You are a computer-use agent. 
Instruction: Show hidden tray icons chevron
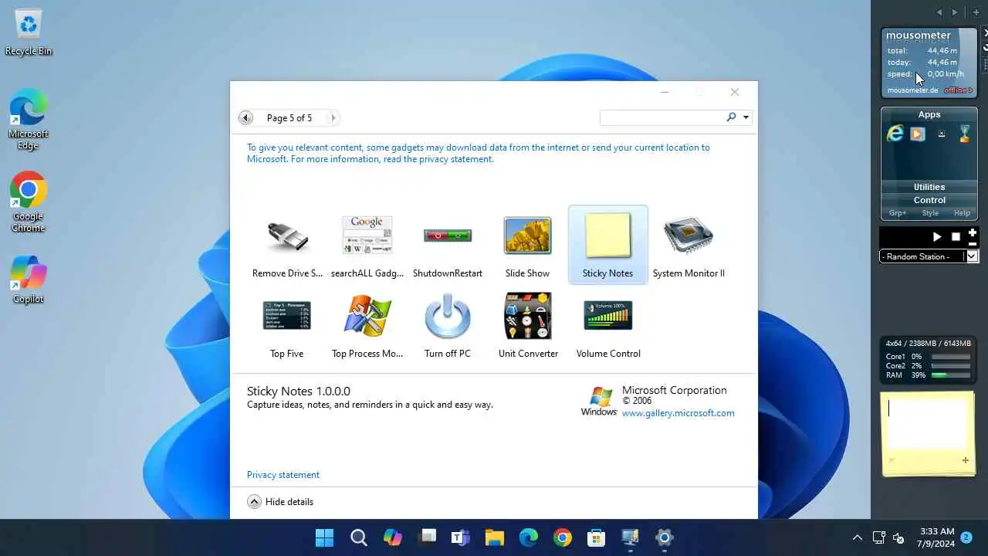pos(857,537)
